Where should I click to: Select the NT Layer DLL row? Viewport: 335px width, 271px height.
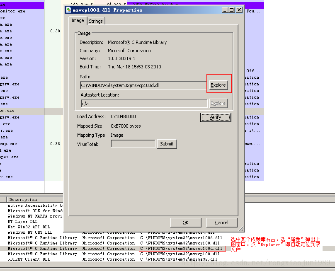[x=22, y=221]
